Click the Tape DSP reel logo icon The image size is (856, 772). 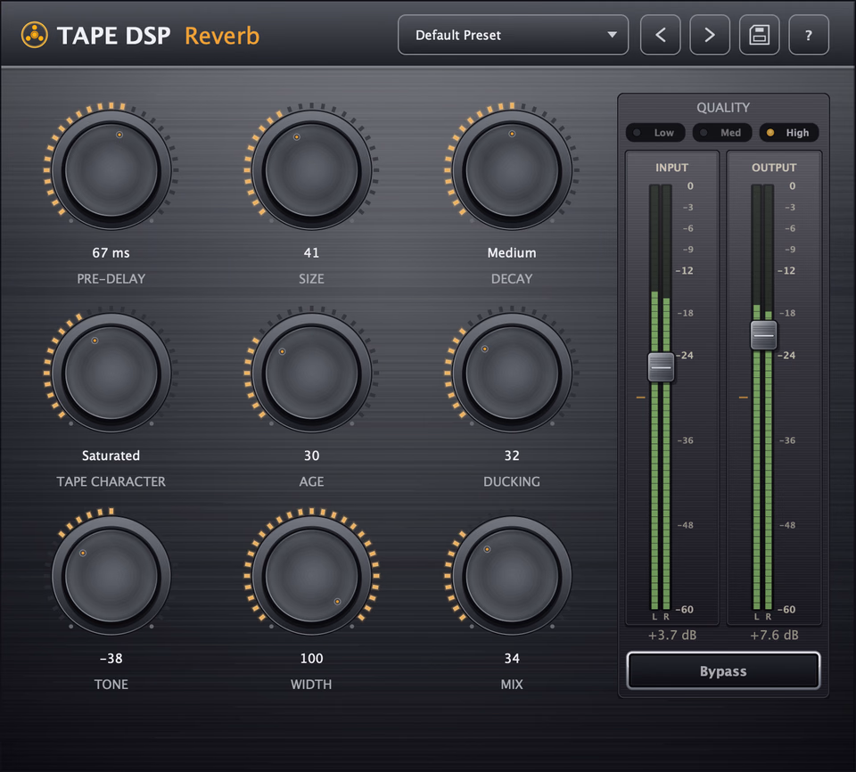point(35,36)
